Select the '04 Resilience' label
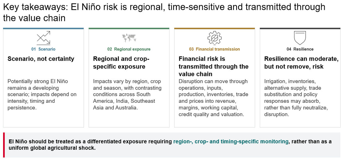Viewport: 344px width, 160px height. [300, 49]
